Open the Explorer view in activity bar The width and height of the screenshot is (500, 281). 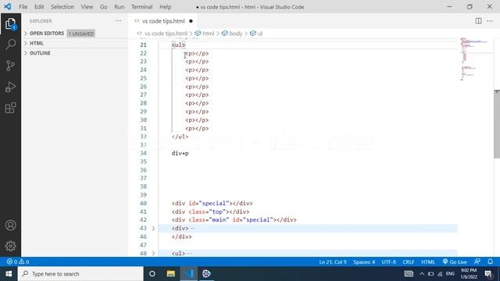tap(10, 24)
